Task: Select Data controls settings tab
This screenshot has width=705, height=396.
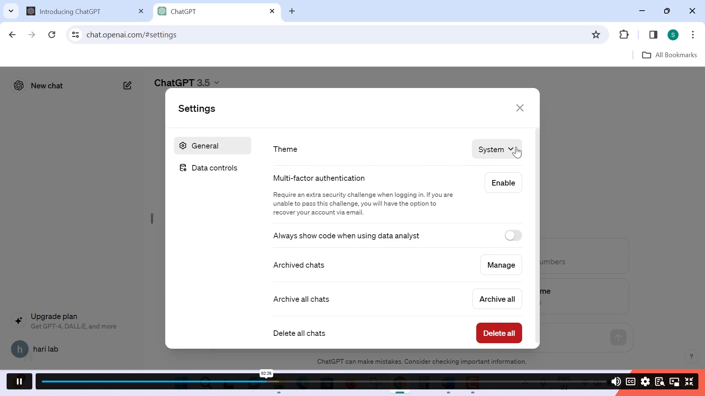Action: (214, 168)
